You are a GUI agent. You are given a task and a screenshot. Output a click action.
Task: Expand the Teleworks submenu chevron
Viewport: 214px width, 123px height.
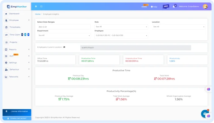pyautogui.click(x=29, y=77)
